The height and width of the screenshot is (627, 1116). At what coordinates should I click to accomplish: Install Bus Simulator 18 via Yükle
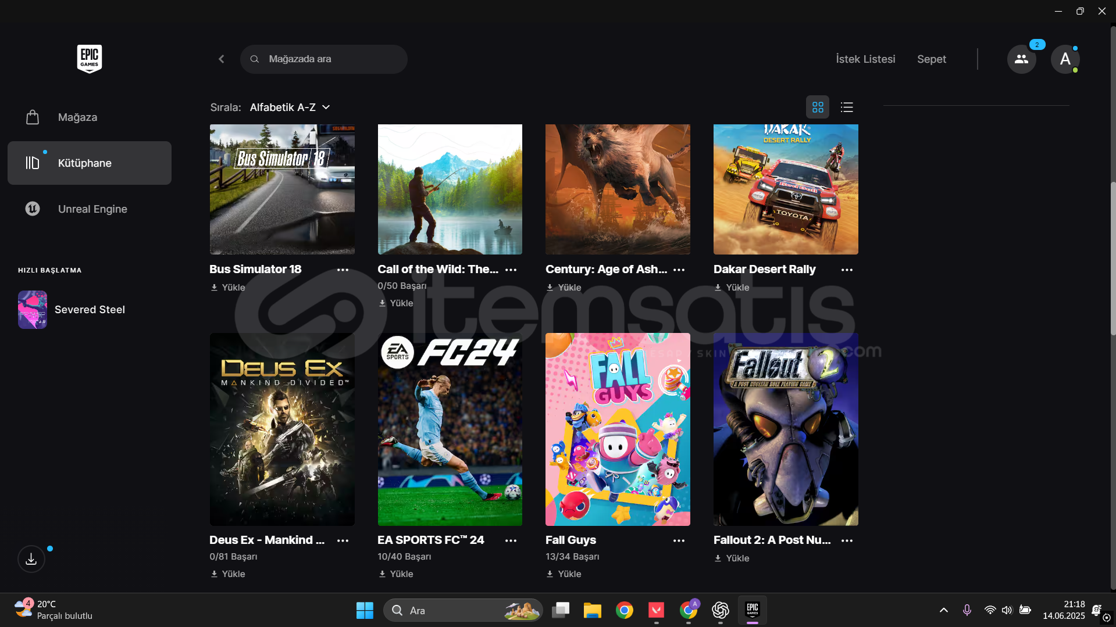point(228,288)
